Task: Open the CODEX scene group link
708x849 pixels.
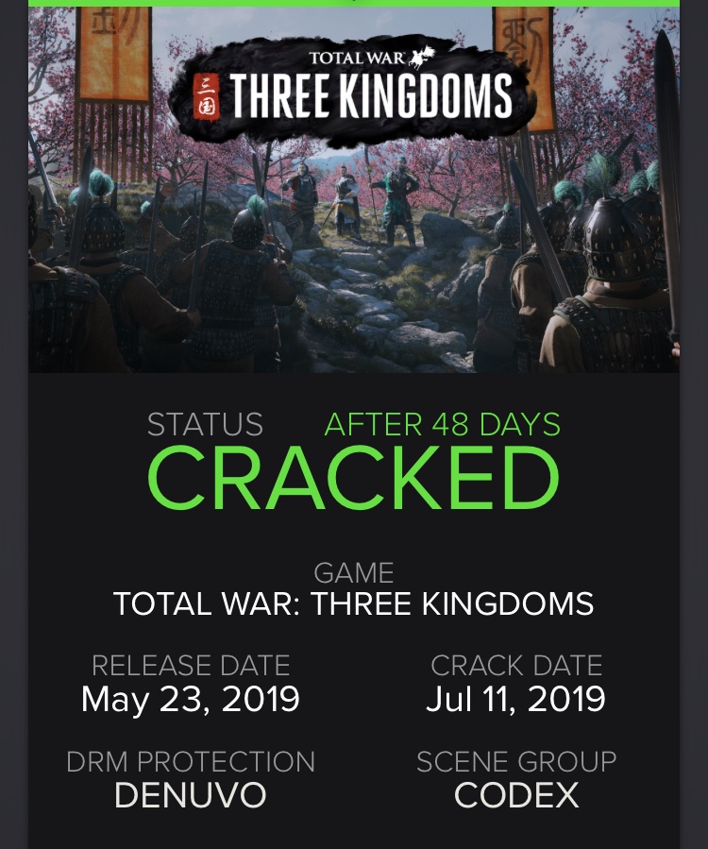Action: pyautogui.click(x=516, y=795)
